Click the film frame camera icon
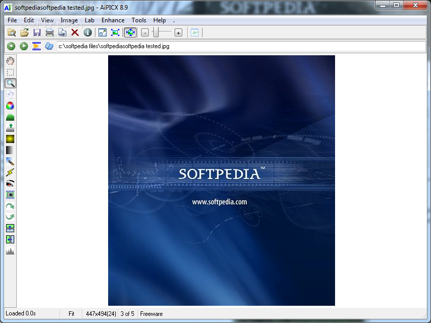 click(10, 195)
